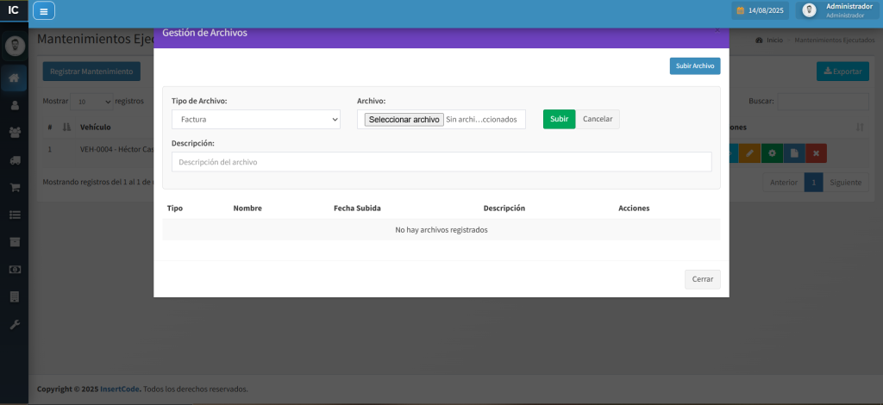Click the Subir Archivo button
Screen dimensions: 883x405
[694, 65]
